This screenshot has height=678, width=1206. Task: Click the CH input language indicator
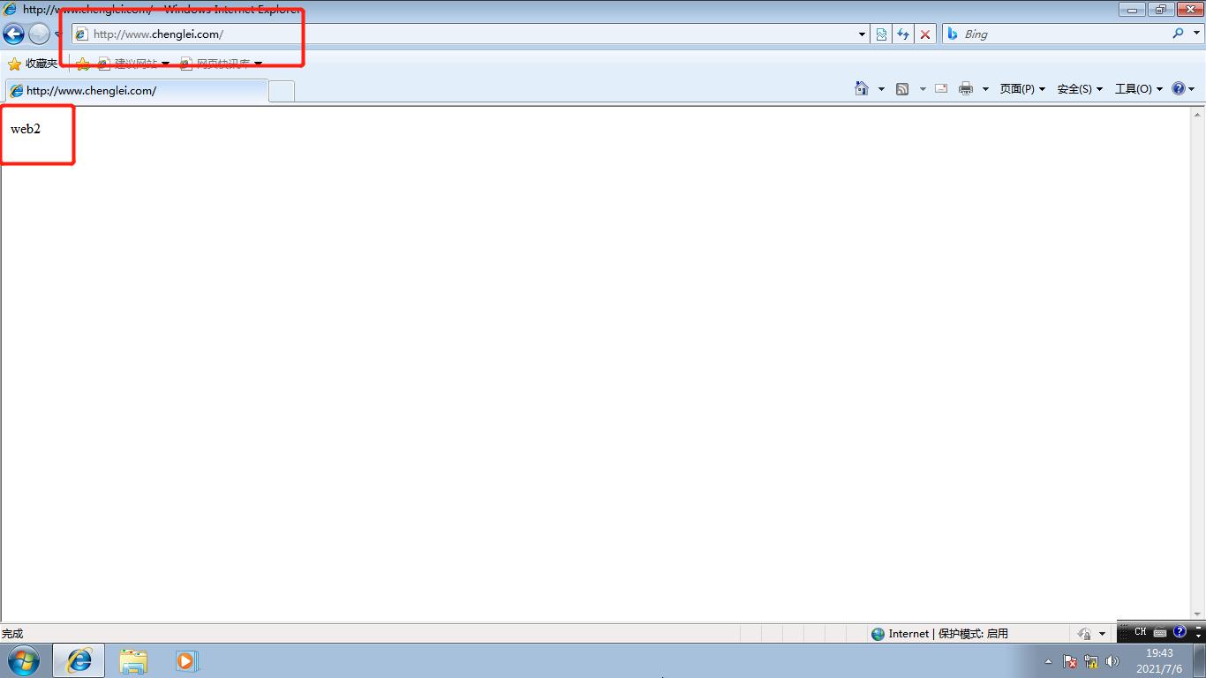click(x=1141, y=632)
